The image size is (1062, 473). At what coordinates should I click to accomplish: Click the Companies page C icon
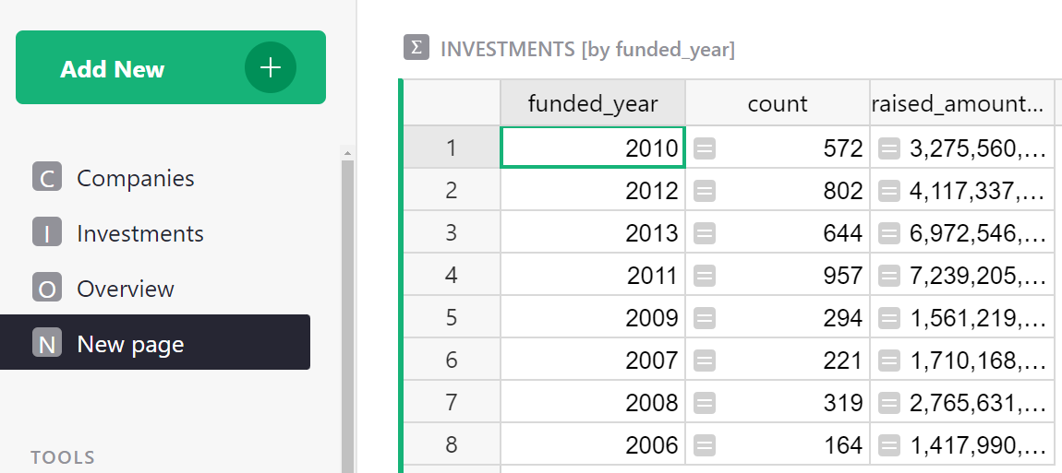(47, 177)
